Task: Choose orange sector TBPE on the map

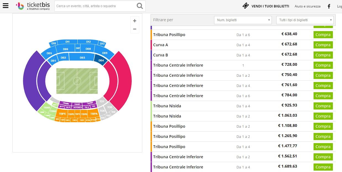Action: pyautogui.click(x=62, y=114)
